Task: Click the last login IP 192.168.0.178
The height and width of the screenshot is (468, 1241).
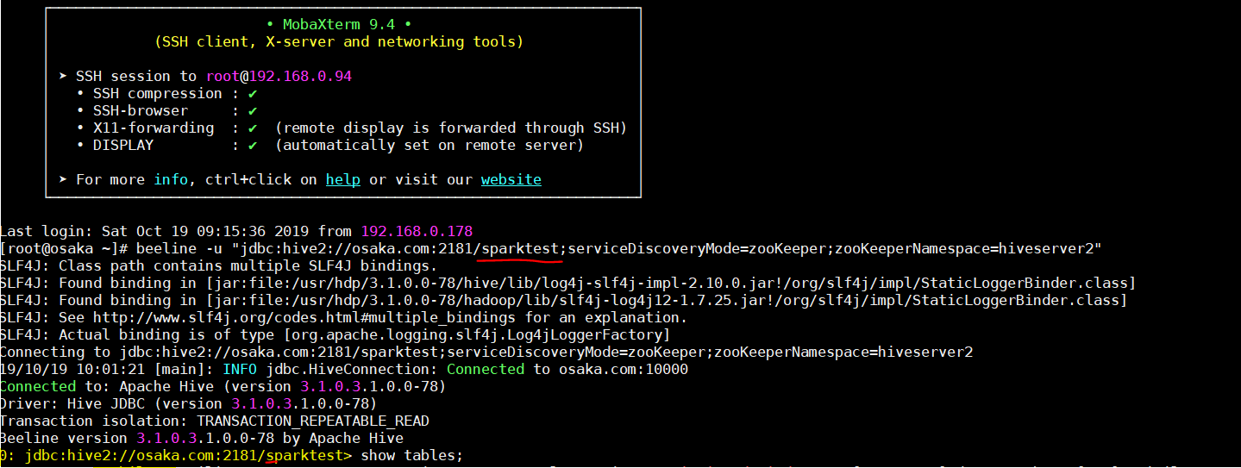Action: point(417,232)
